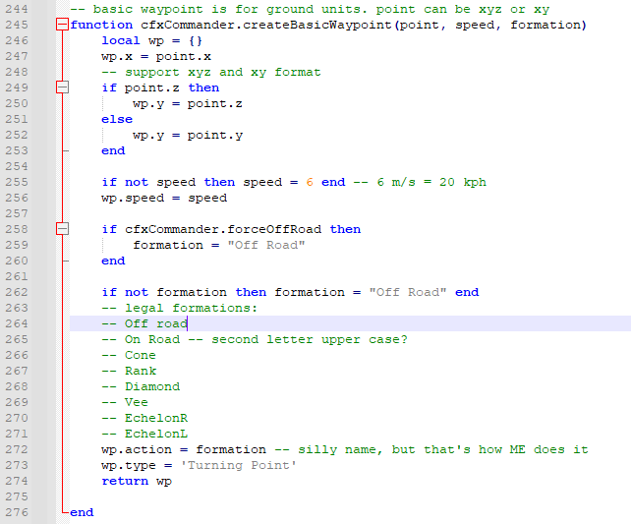Click the final 'end' keyword on line 276

82,512
